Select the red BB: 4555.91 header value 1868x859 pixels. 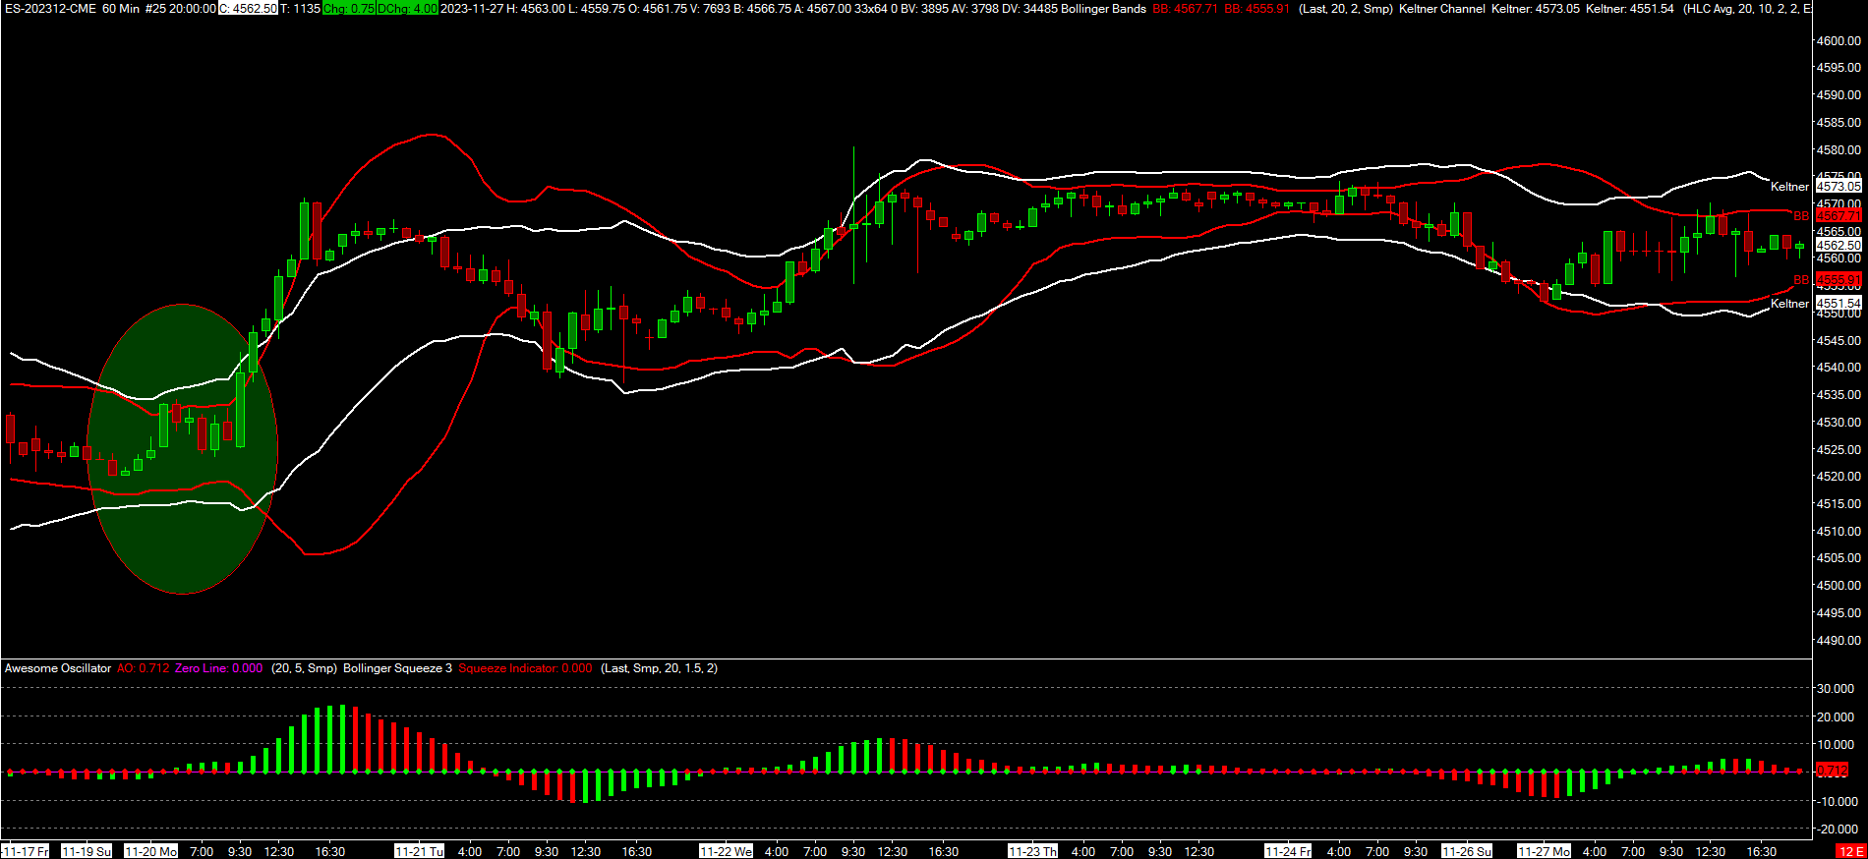[1256, 9]
